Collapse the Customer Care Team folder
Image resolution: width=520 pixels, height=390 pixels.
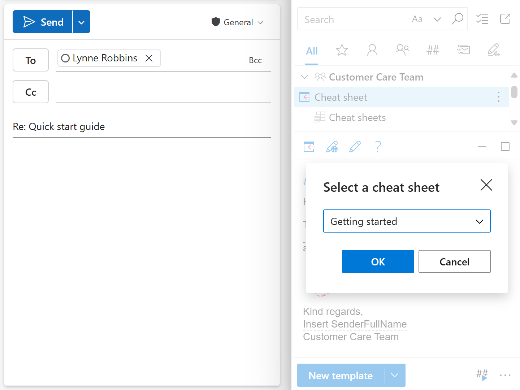pyautogui.click(x=304, y=77)
